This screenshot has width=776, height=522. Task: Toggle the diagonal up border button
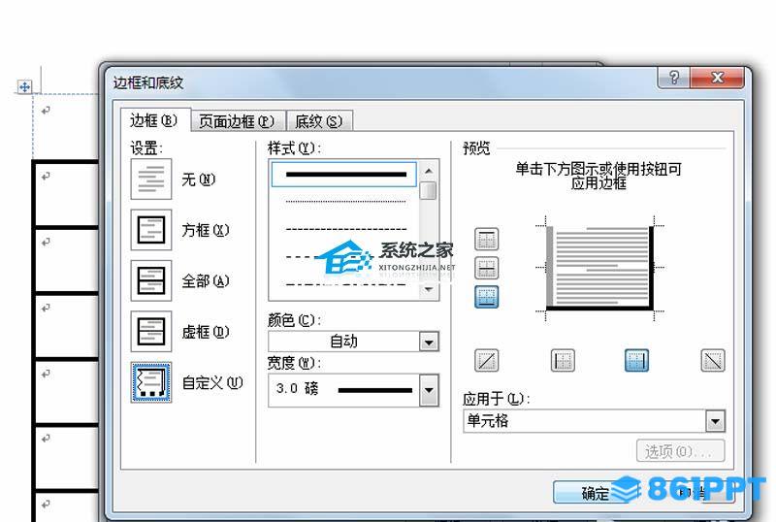point(487,360)
